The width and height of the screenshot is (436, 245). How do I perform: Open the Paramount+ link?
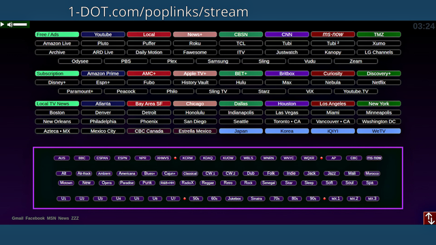tap(80, 91)
